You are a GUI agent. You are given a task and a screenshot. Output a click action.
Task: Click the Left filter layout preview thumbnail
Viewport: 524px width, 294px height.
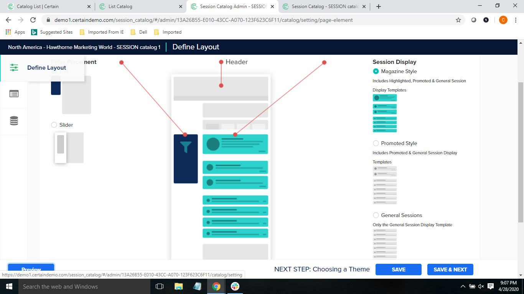pos(71,95)
